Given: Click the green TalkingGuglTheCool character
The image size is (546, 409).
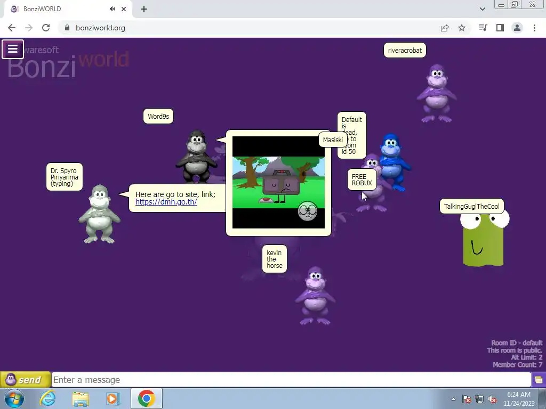Looking at the screenshot, I should [x=484, y=239].
